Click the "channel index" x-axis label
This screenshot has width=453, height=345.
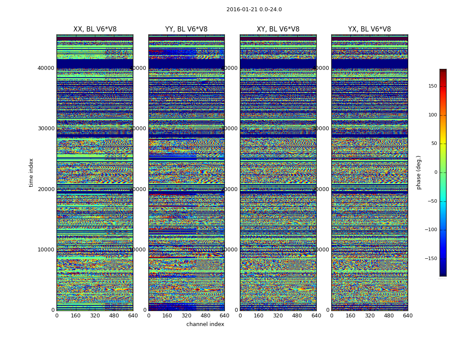click(205, 324)
